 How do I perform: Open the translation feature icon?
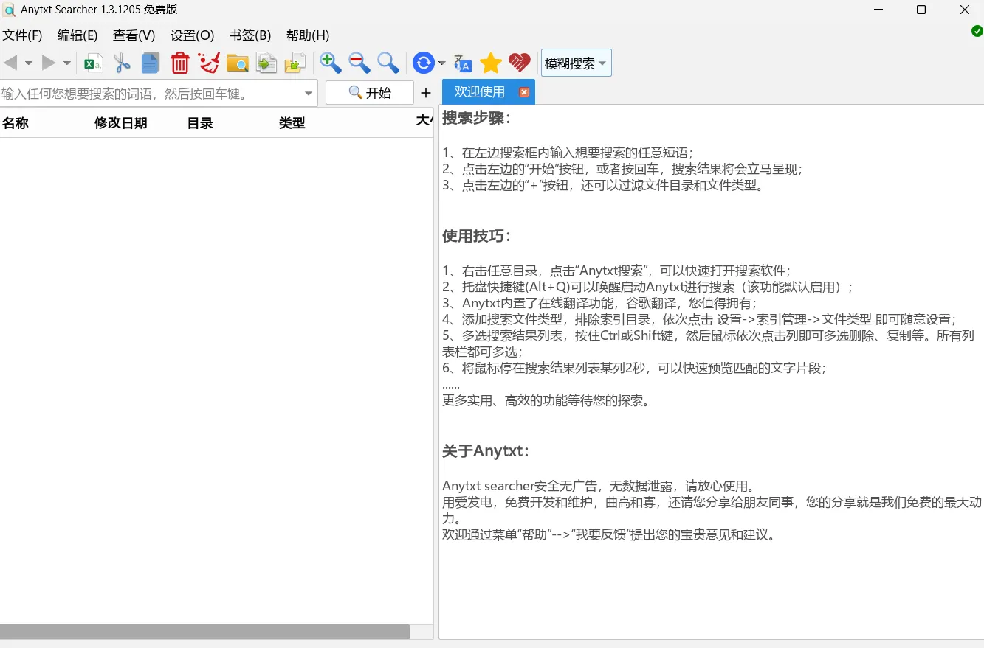(x=462, y=64)
